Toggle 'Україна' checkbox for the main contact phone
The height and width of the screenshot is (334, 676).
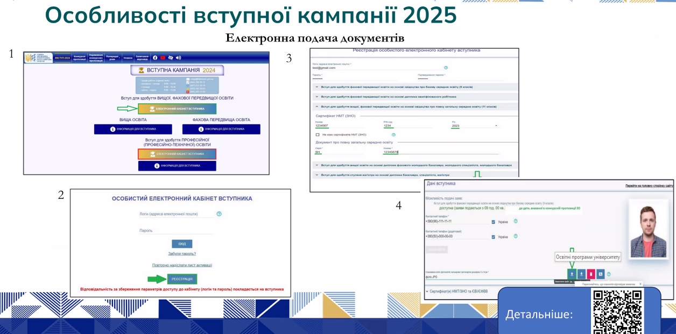point(494,222)
